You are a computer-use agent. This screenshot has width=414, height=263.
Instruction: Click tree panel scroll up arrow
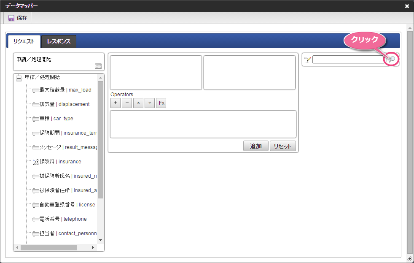(100, 78)
